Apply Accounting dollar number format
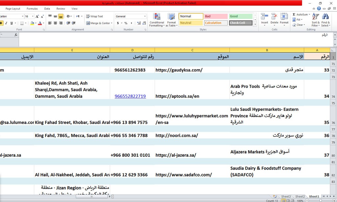 [x=118, y=23]
